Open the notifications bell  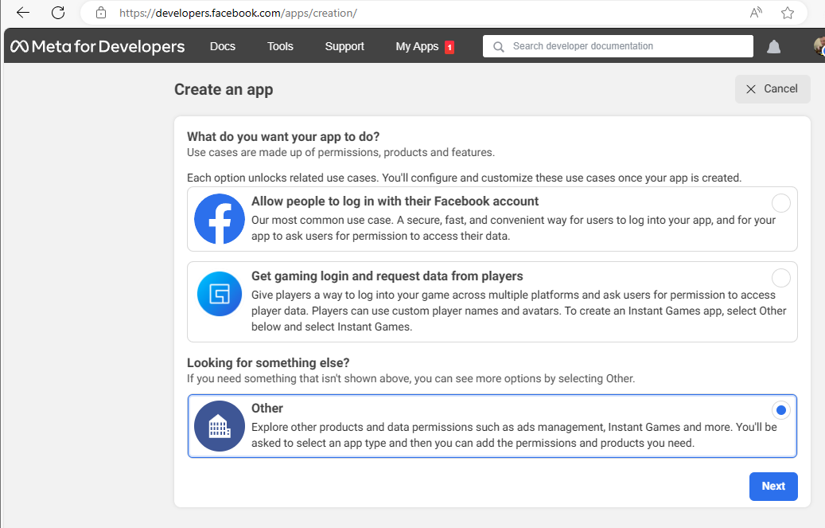click(x=773, y=47)
